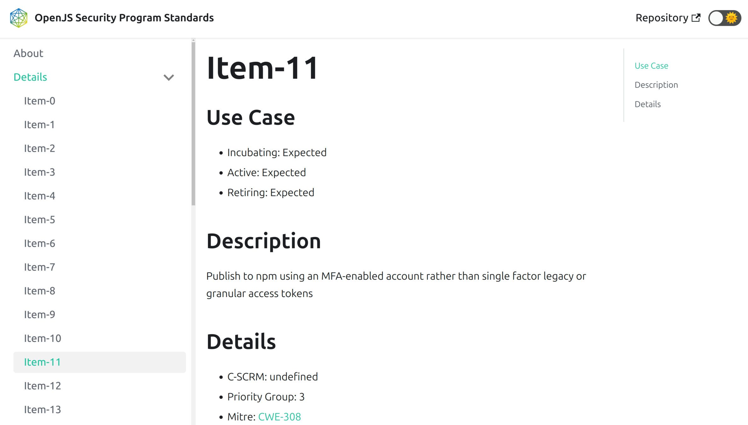Screen dimensions: 748x425
Task: Click the OpenJS polyhedron logo icon
Action: click(x=19, y=18)
